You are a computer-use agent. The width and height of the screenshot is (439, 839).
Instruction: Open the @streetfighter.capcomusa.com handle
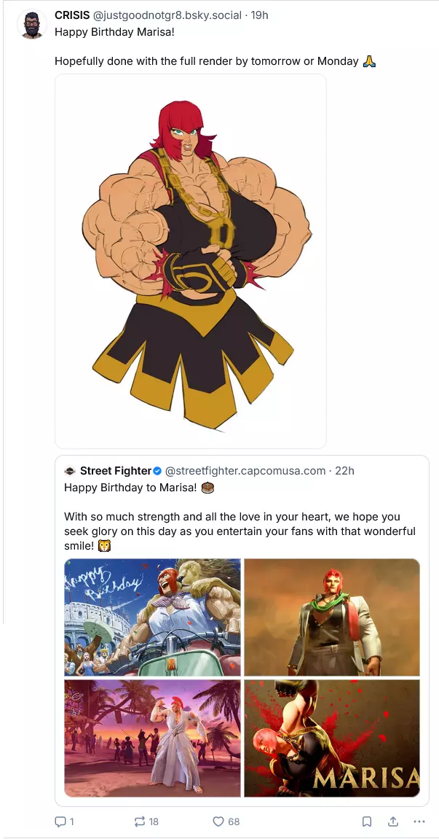click(245, 471)
